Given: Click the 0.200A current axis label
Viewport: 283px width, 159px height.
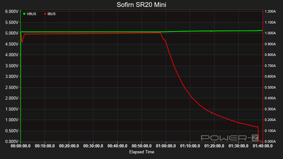Looking at the screenshot, I should 270,120.
